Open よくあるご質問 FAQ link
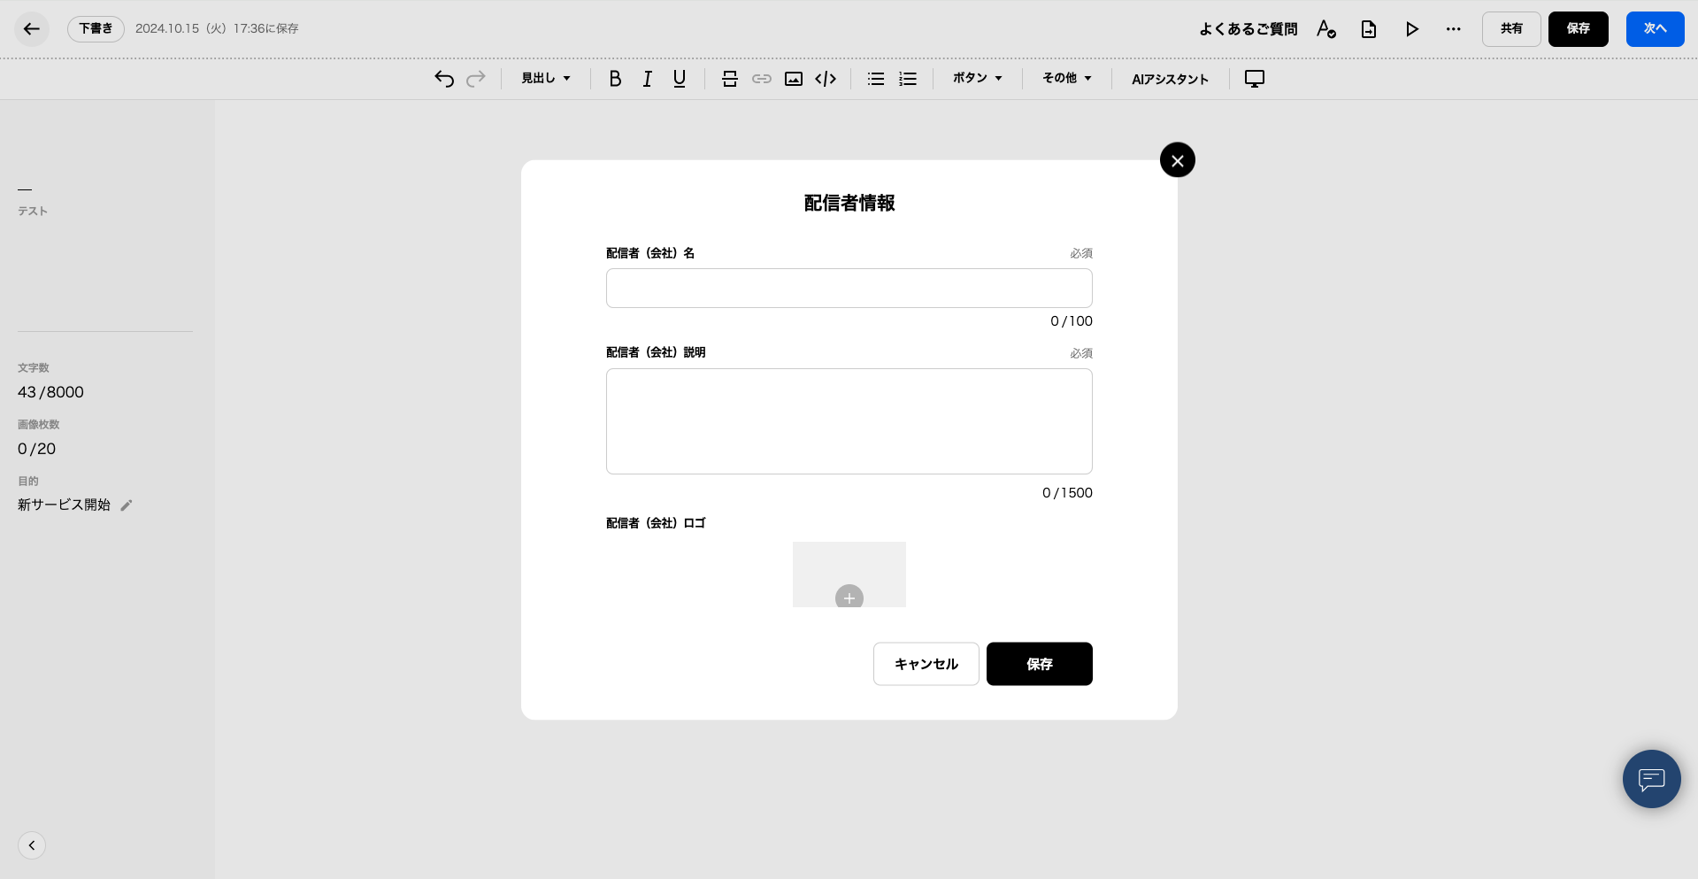The height and width of the screenshot is (879, 1698). click(1248, 29)
